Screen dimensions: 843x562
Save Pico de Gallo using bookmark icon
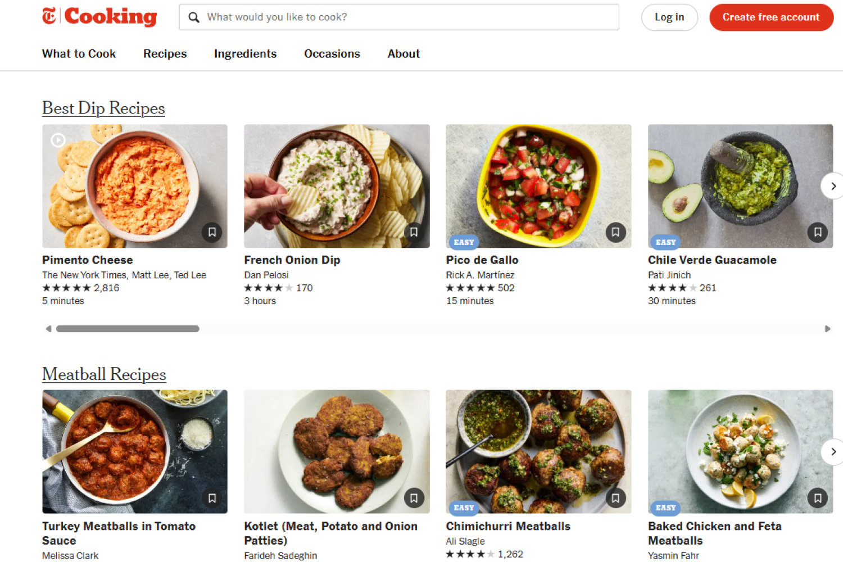point(616,232)
